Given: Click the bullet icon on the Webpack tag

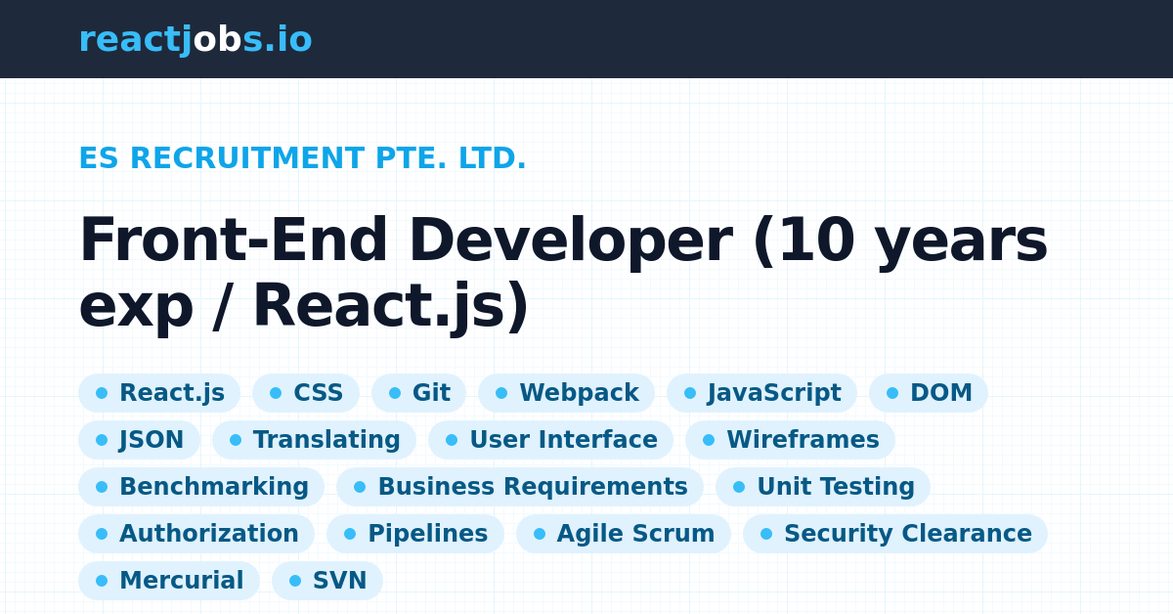Looking at the screenshot, I should tap(502, 393).
